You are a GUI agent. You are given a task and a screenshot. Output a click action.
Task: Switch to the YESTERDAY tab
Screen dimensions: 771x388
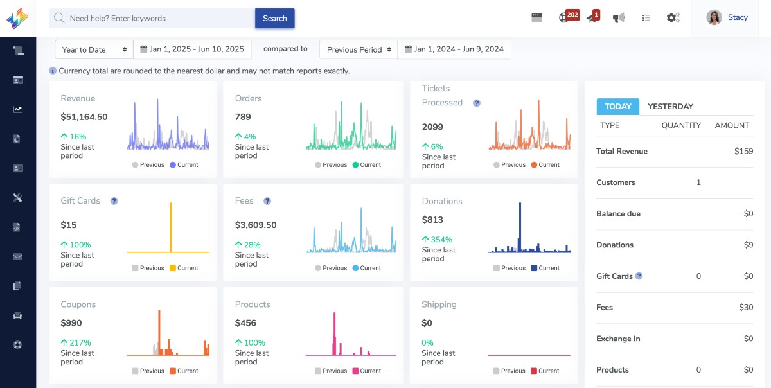[670, 107]
